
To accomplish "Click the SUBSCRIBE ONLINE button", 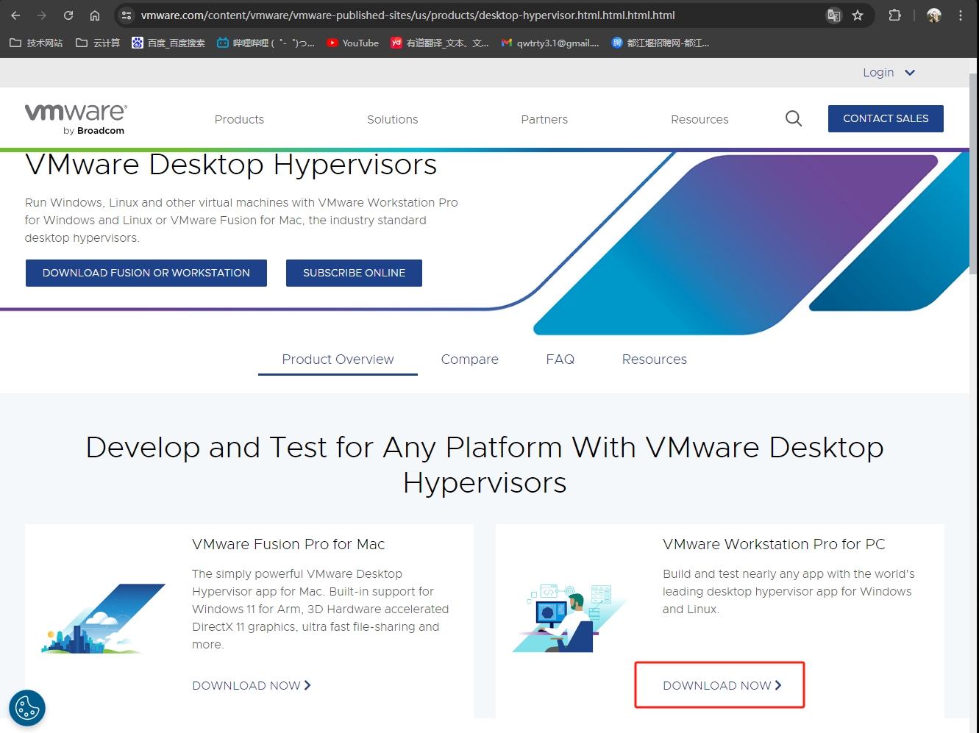I will point(354,273).
